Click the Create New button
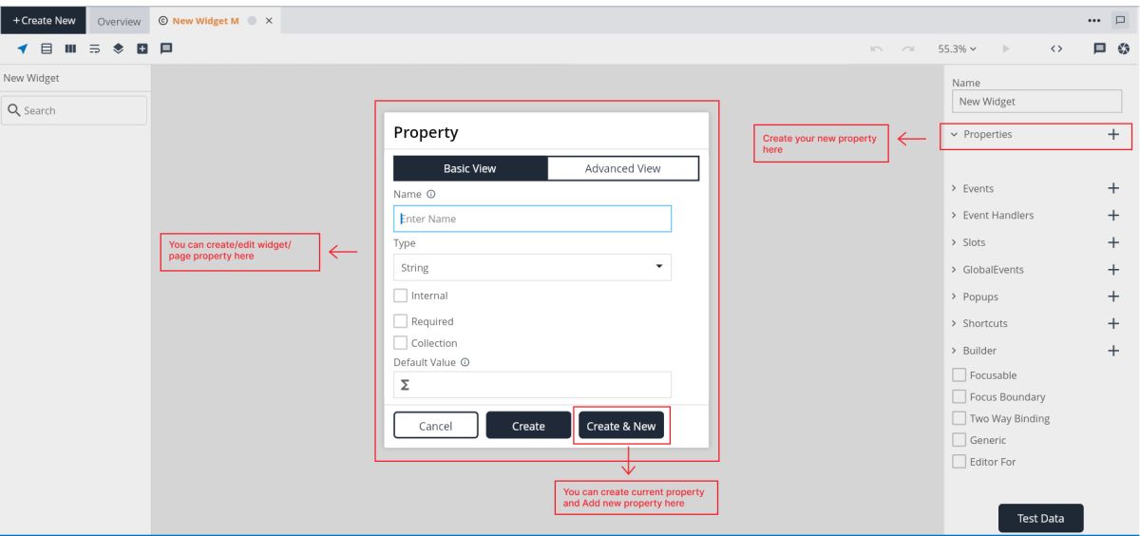The height and width of the screenshot is (536, 1140). (x=44, y=21)
